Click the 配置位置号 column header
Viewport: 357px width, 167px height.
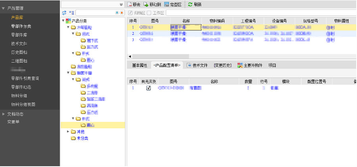click(317, 82)
